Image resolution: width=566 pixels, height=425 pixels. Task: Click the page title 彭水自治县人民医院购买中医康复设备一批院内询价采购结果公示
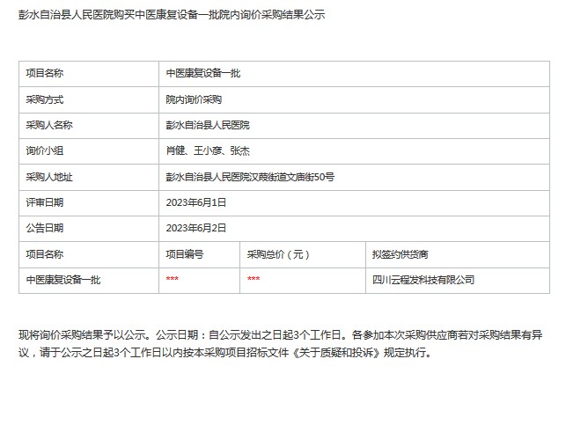[172, 15]
